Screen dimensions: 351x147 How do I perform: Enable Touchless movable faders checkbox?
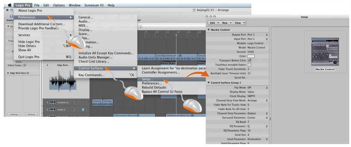(x=249, y=65)
